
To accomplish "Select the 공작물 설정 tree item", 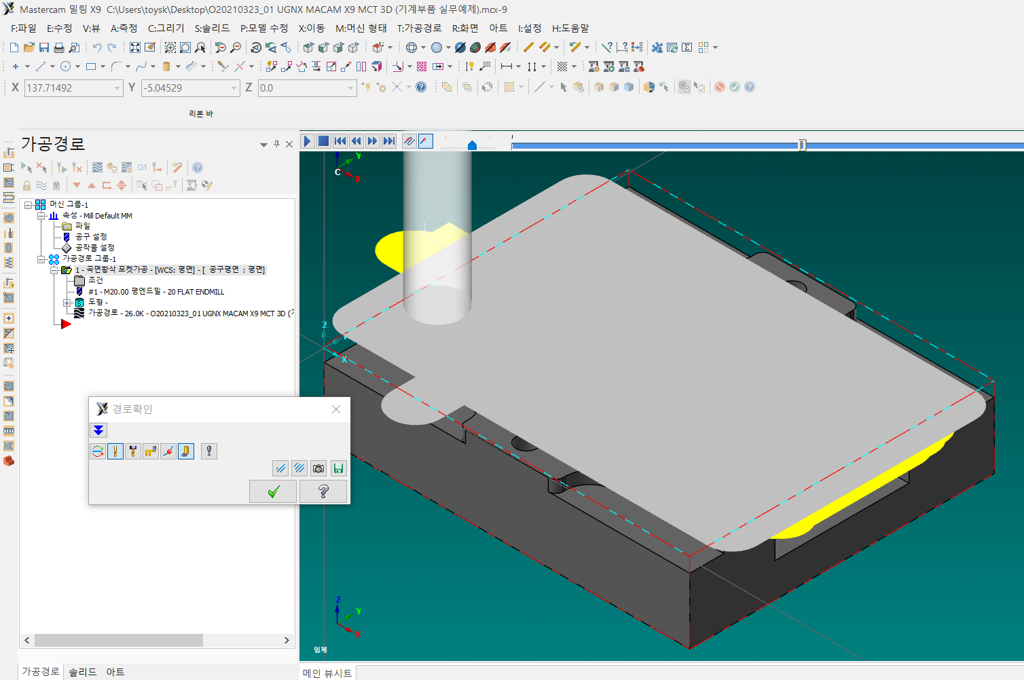I will coord(94,248).
